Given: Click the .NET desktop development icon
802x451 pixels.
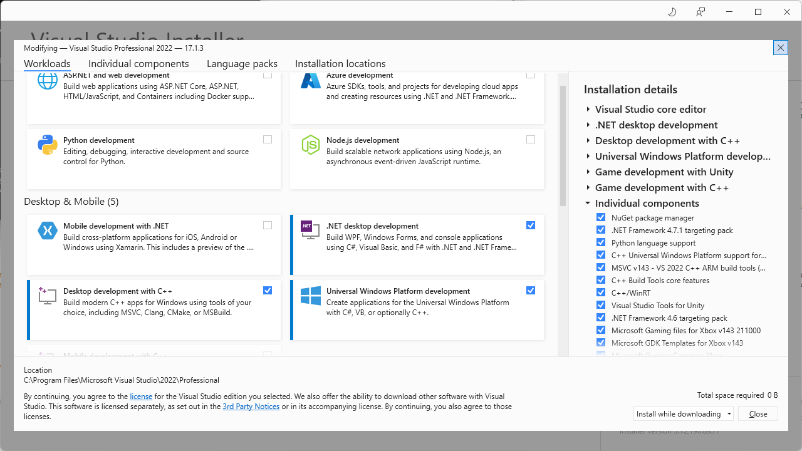Looking at the screenshot, I should (x=311, y=231).
